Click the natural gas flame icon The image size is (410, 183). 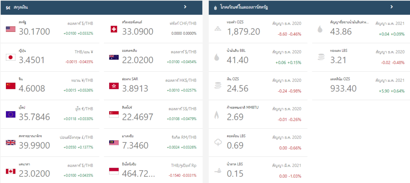[217, 115]
